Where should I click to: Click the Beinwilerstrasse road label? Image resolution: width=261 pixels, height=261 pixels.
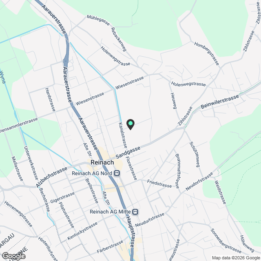(220, 102)
